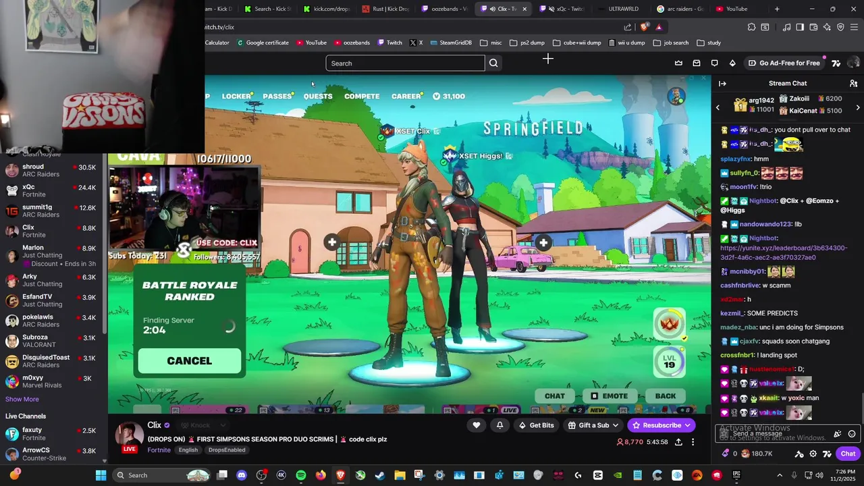Collapse the Stream Chat panel
This screenshot has width=864, height=486.
pos(722,83)
